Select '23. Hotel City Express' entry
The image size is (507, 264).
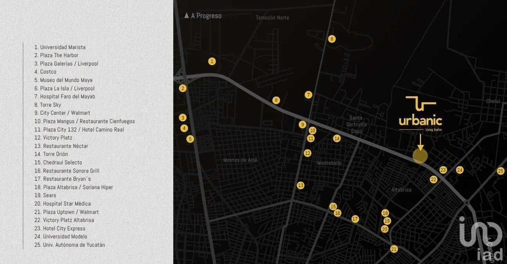tap(60, 228)
